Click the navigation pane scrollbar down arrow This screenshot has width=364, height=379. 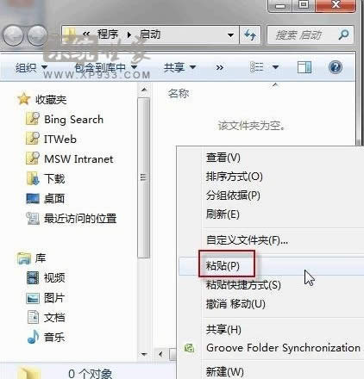tap(144, 354)
